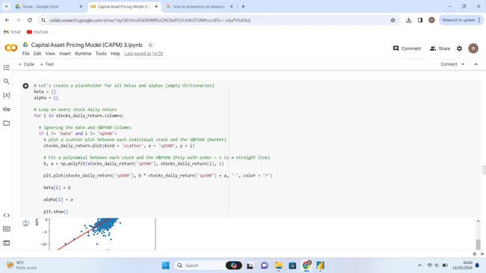Bookmark this page with star icon
The width and height of the screenshot is (486, 273).
(x=393, y=20)
